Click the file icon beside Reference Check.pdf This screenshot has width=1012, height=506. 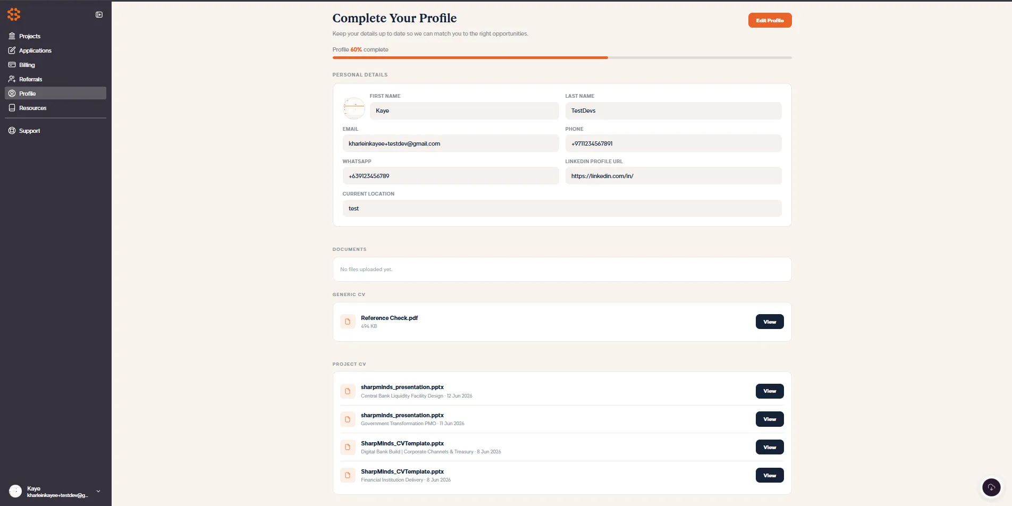(348, 322)
